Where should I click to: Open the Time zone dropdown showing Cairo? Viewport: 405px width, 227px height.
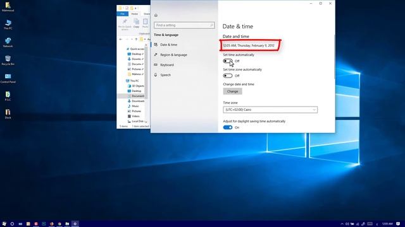click(270, 110)
